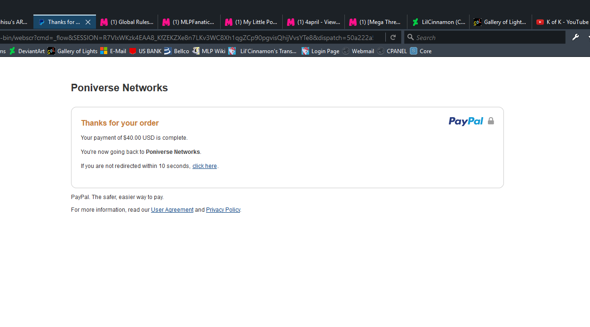Click the 'click here' redirect link
590x327 pixels.
(x=205, y=166)
